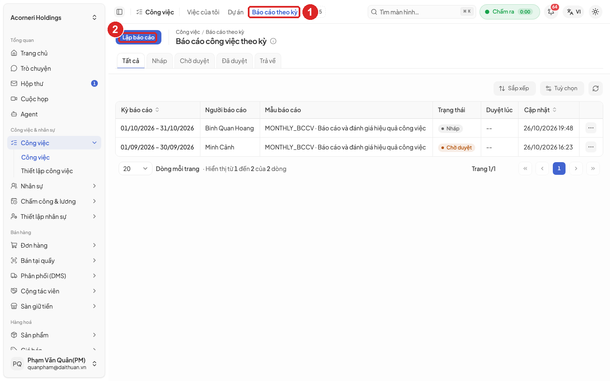The image size is (610, 381).
Task: Open row actions for Minh Cảnh report
Action: [x=591, y=147]
